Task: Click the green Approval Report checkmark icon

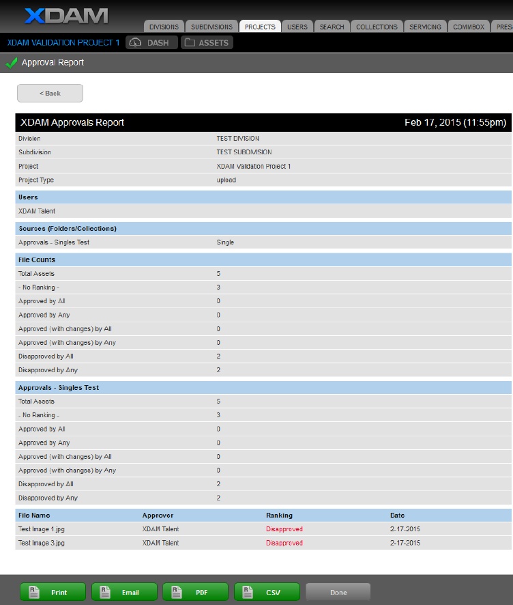Action: pyautogui.click(x=11, y=63)
